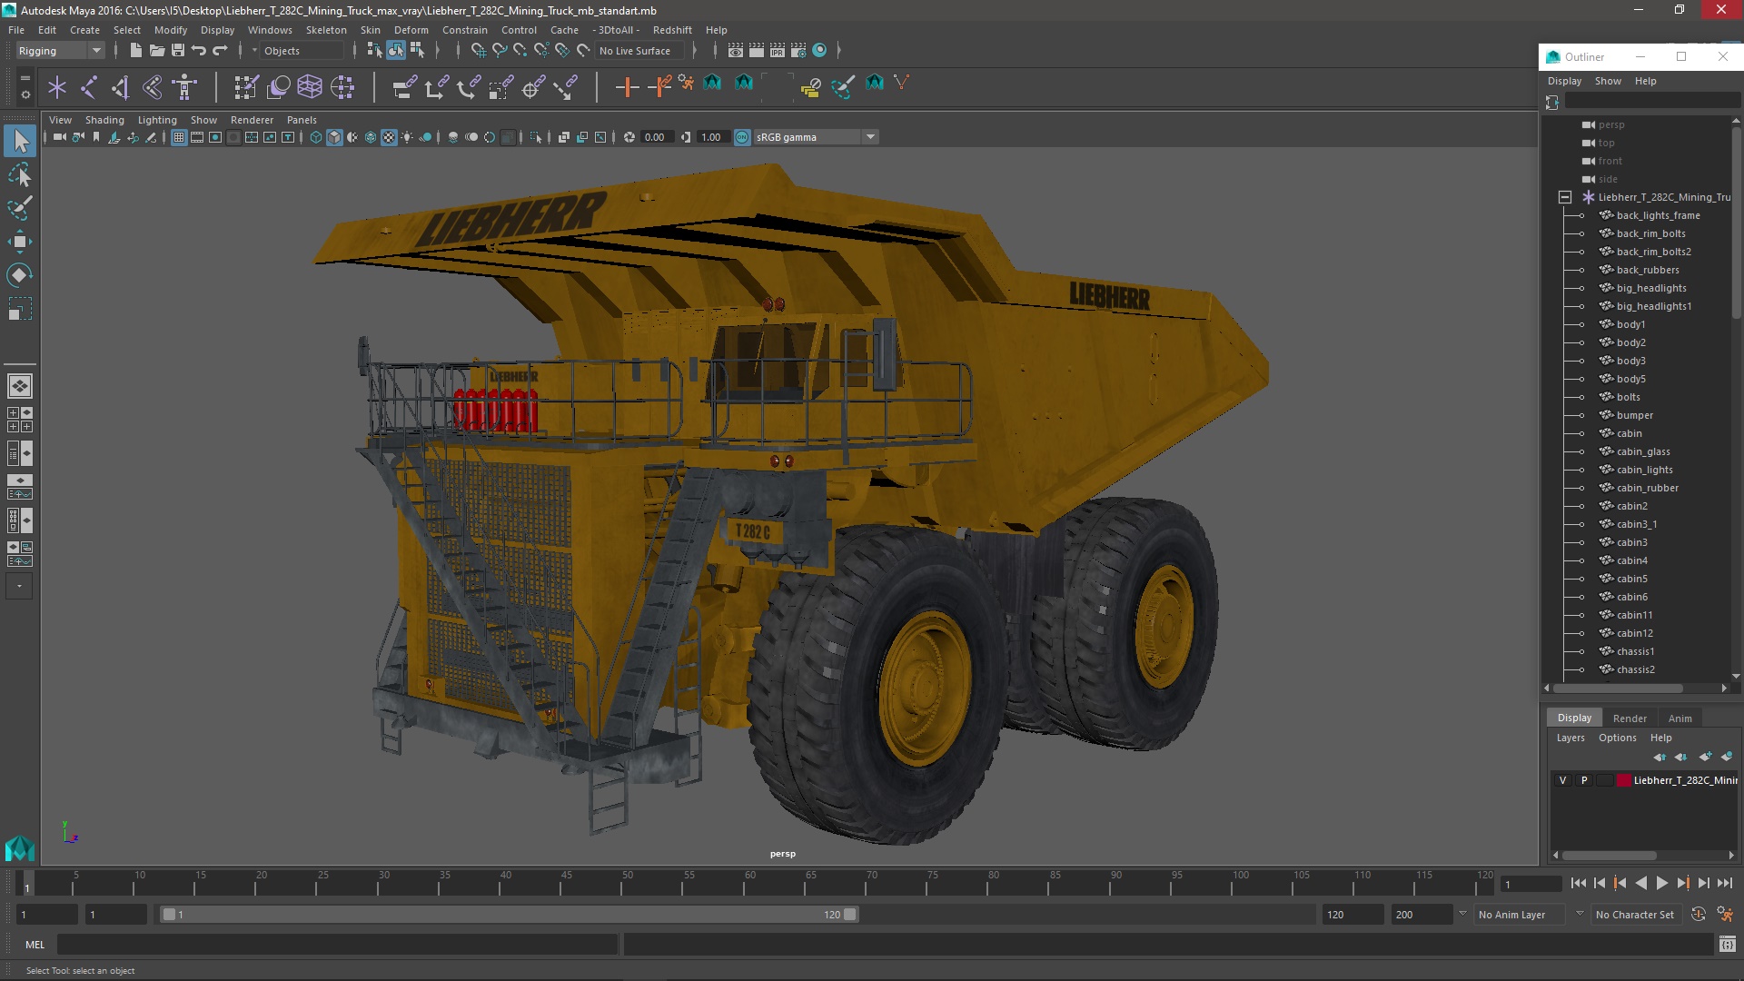Click the Play forwards button
The image size is (1744, 981).
pos(1661,883)
